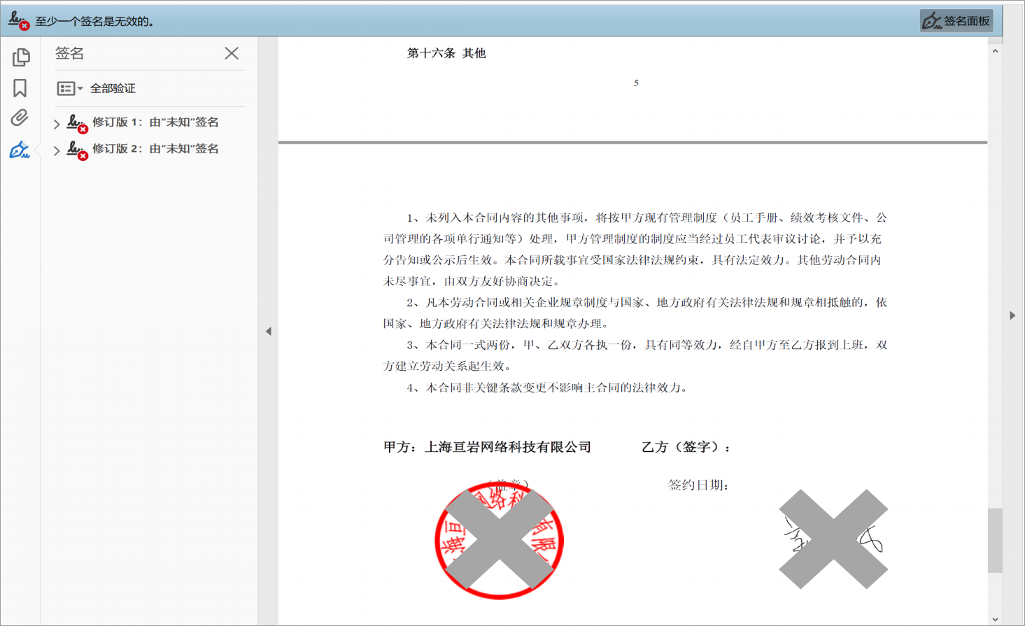Expand the 修订版 2 signature entry
The image size is (1025, 626).
coord(57,150)
